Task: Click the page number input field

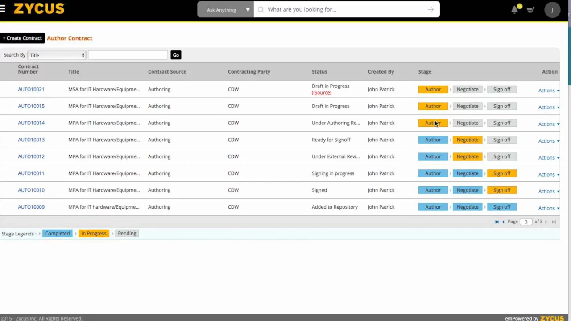Action: (x=526, y=222)
